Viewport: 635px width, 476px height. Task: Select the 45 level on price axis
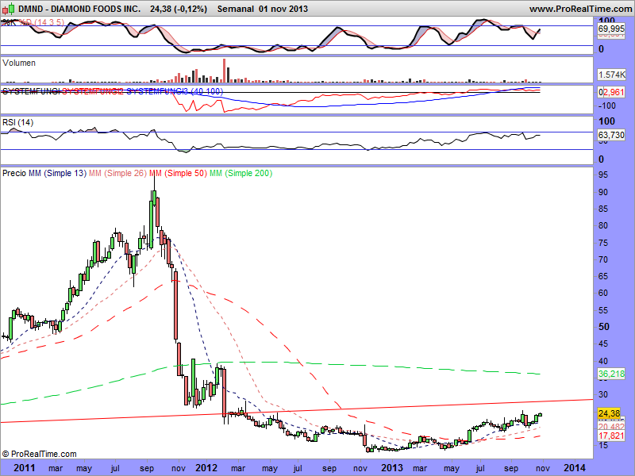603,344
